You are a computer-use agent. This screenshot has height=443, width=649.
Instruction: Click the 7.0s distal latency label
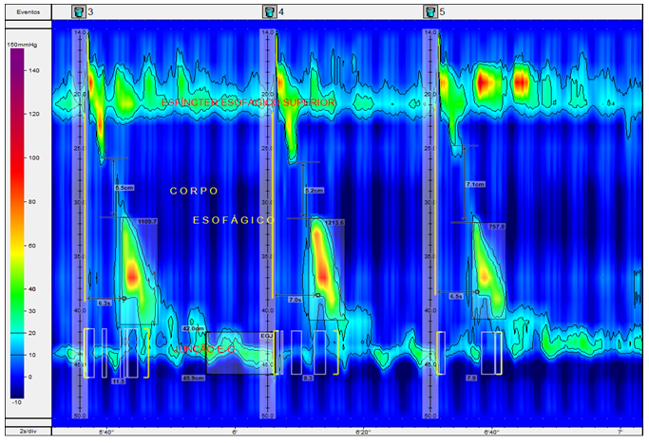(x=295, y=299)
